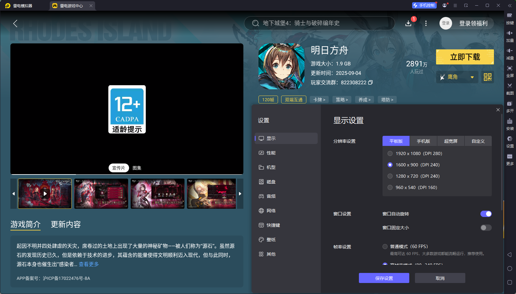The height and width of the screenshot is (294, 516).
Task: Click the game search field
Action: point(319,23)
